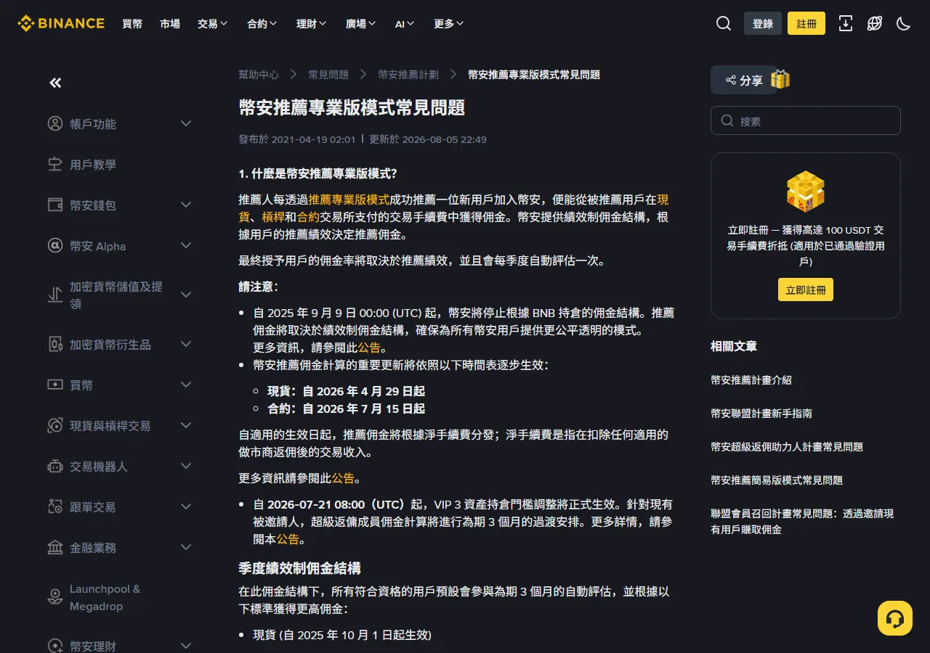Open the 槓桿 link in article
The width and height of the screenshot is (930, 653).
click(x=273, y=217)
